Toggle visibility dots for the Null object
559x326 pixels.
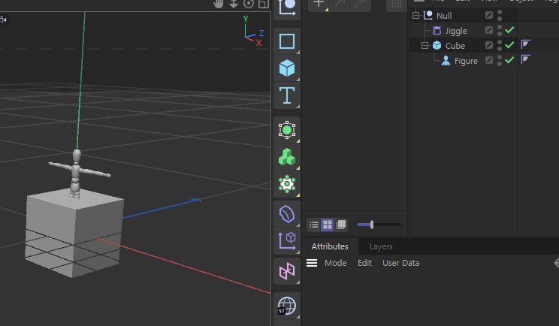coord(500,15)
